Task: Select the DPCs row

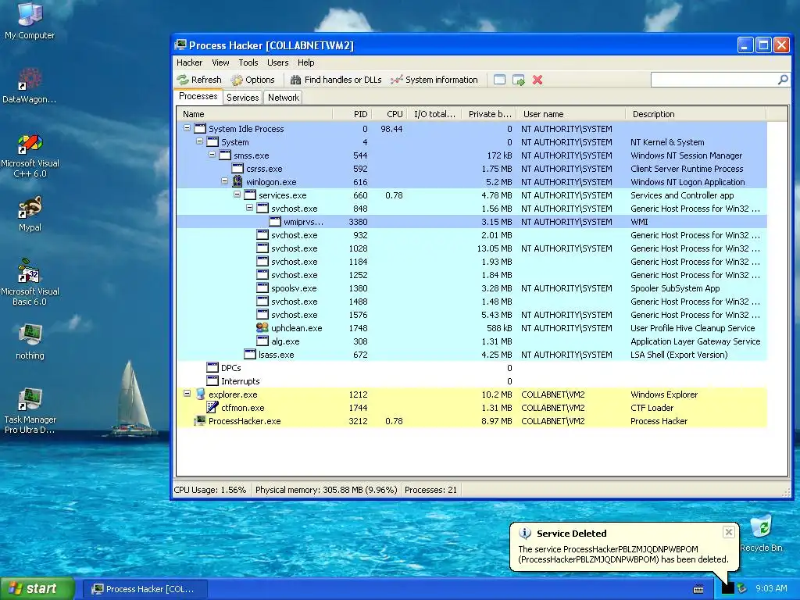Action: [x=471, y=368]
